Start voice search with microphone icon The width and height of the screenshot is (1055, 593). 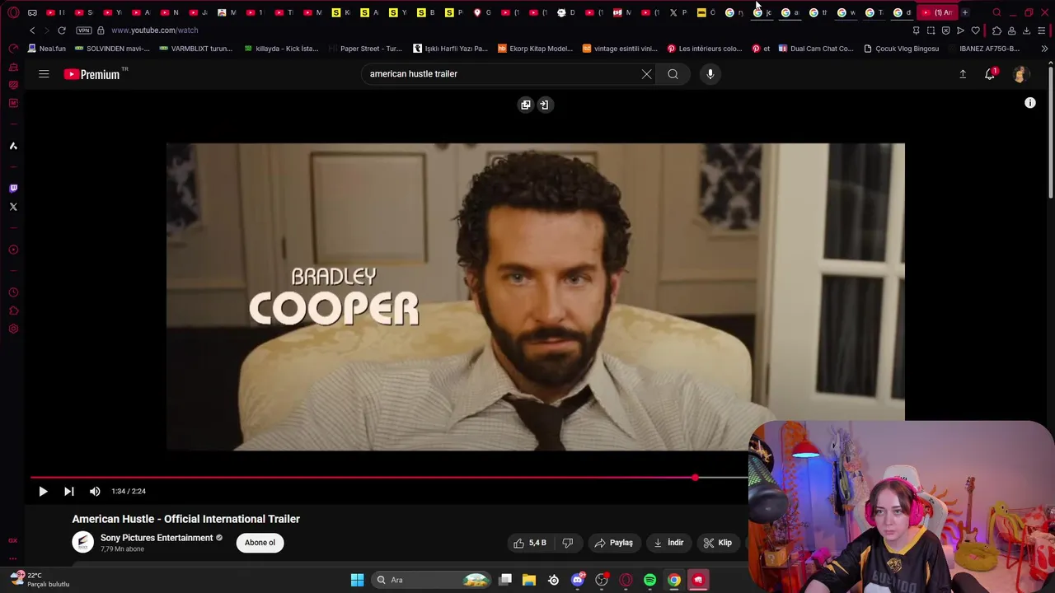click(x=710, y=74)
